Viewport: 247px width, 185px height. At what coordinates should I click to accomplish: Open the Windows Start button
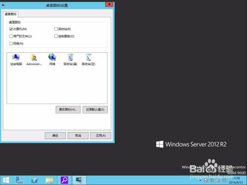6,180
